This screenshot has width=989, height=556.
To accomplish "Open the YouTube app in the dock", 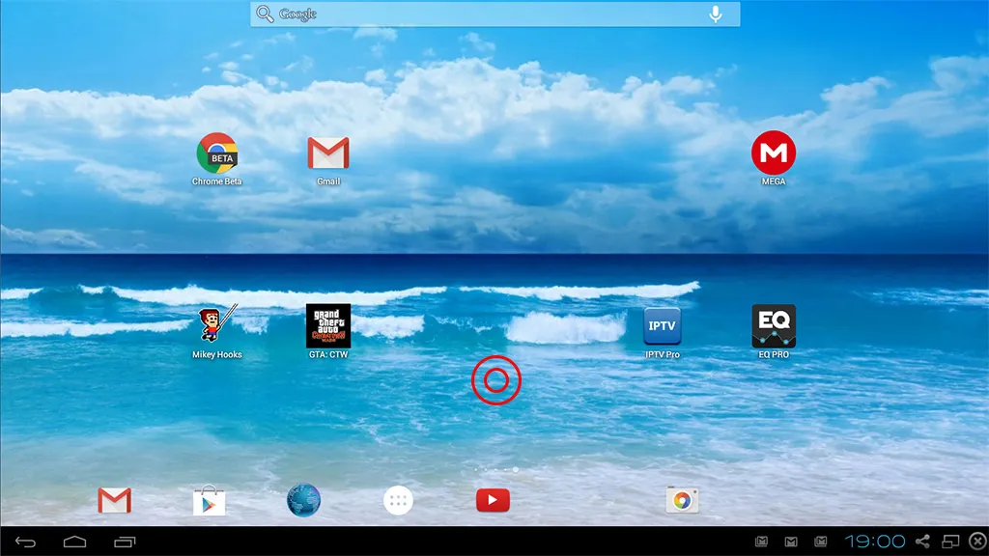I will coord(493,501).
